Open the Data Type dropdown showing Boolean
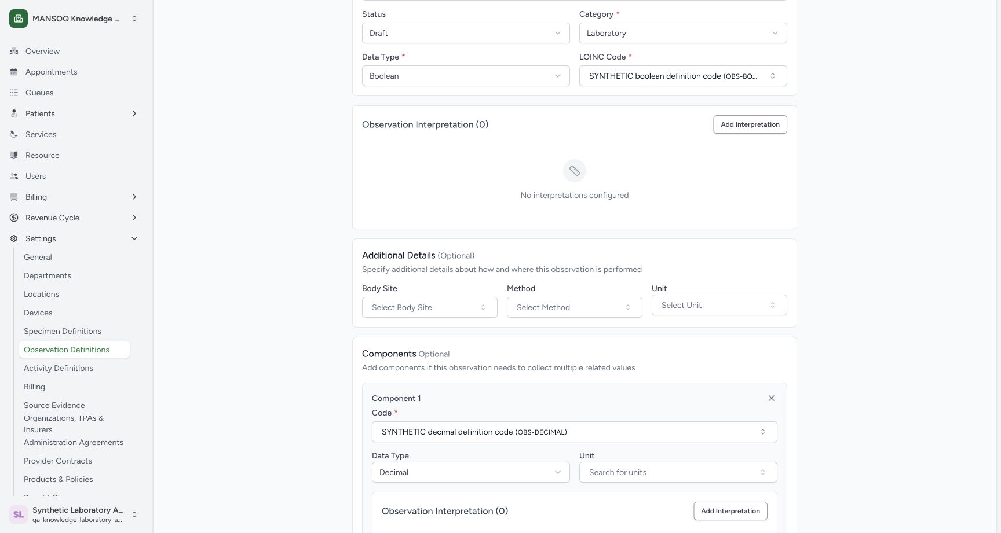 click(466, 76)
